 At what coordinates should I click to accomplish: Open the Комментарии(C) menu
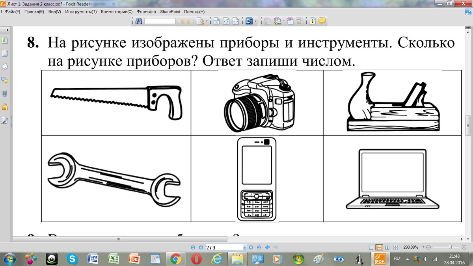pyautogui.click(x=117, y=11)
